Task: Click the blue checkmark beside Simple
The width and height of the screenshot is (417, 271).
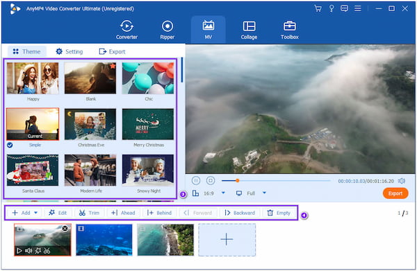Action: pos(10,145)
